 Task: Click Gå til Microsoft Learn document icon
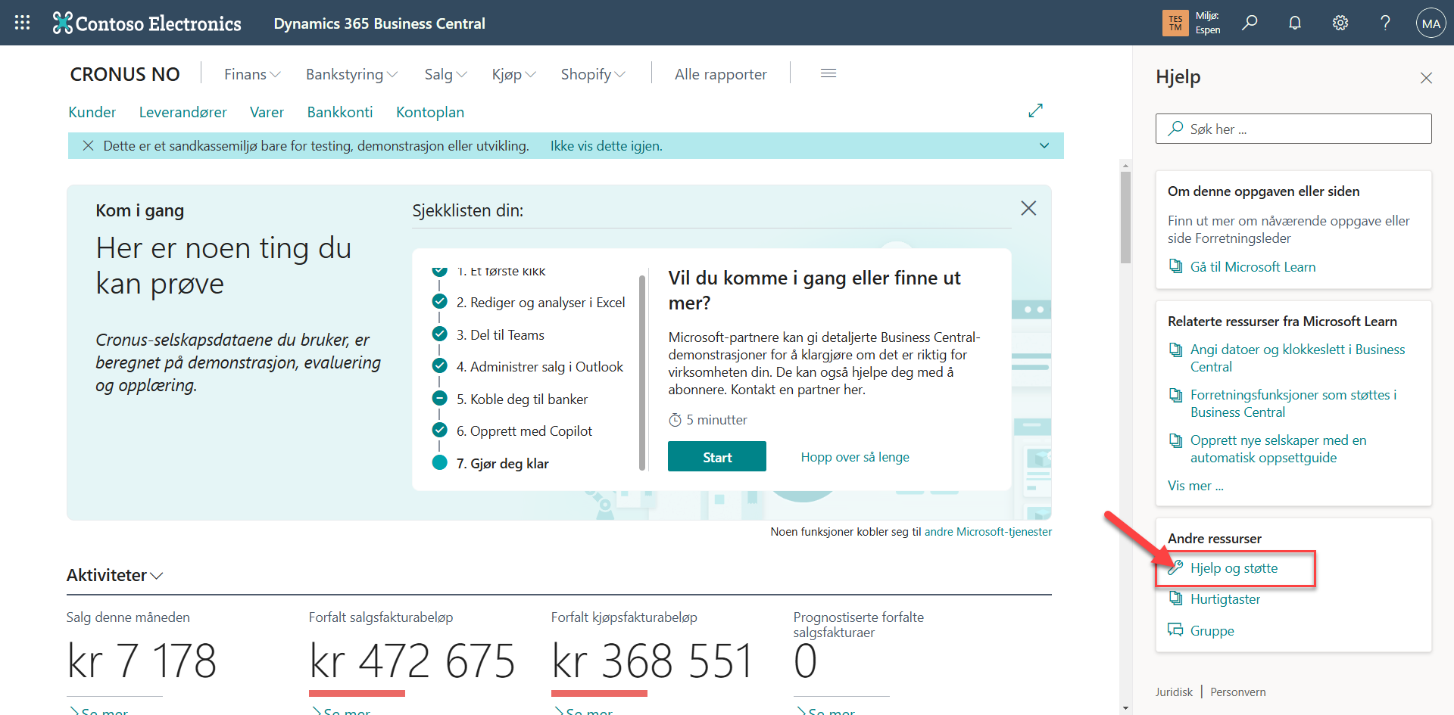click(x=1175, y=266)
